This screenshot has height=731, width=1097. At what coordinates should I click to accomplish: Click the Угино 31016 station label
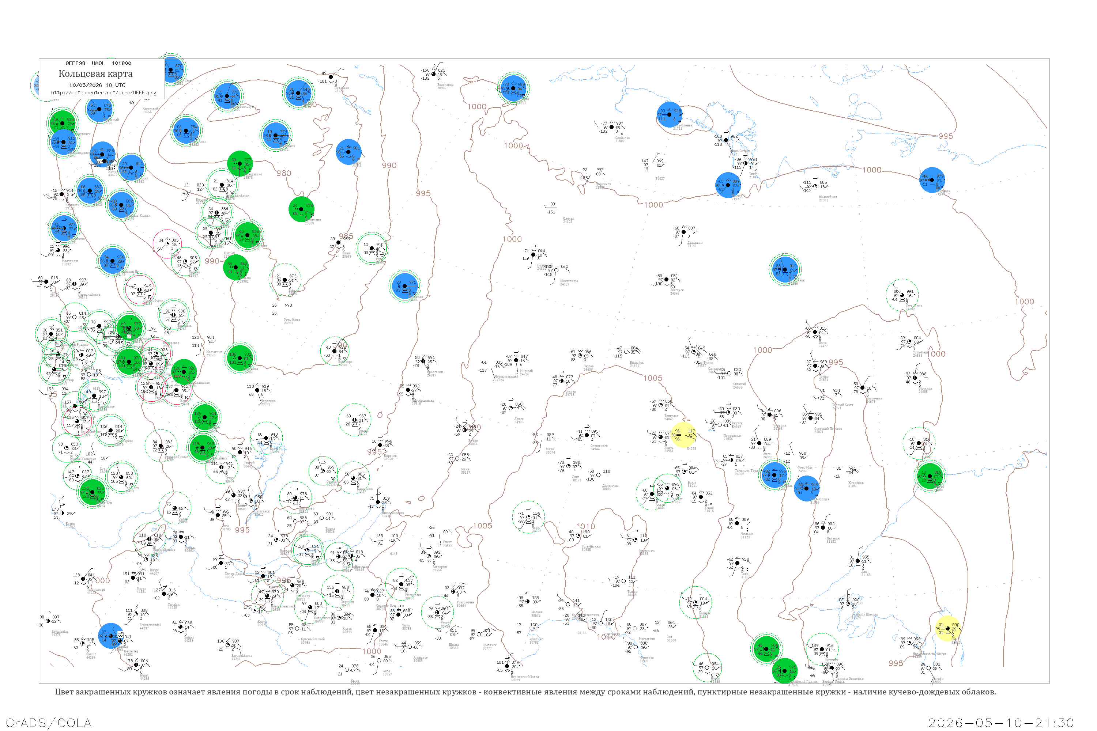[x=709, y=509]
